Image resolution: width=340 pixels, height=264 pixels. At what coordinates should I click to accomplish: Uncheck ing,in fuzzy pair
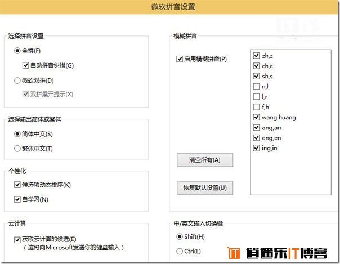(256, 148)
